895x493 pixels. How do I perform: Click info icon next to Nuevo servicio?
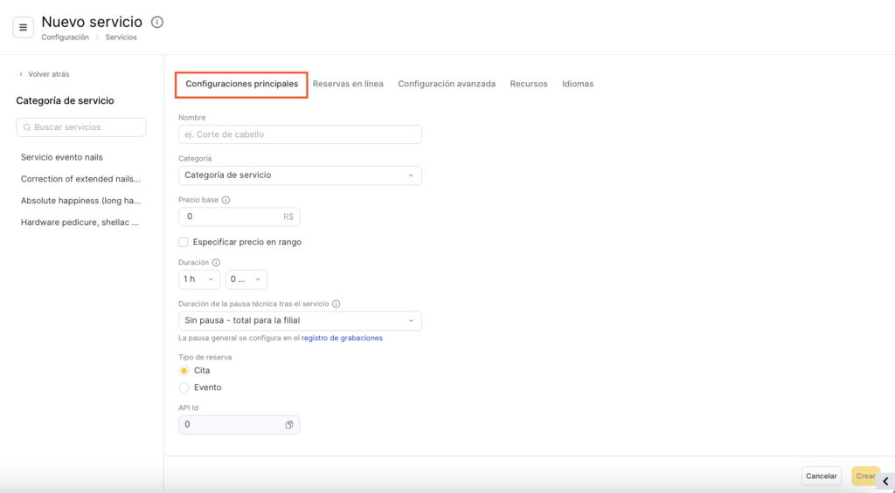[x=157, y=22]
